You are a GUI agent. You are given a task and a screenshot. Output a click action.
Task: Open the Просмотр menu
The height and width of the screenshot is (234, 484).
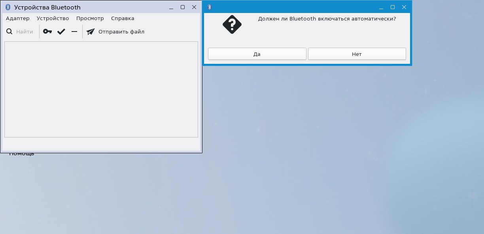pos(90,18)
